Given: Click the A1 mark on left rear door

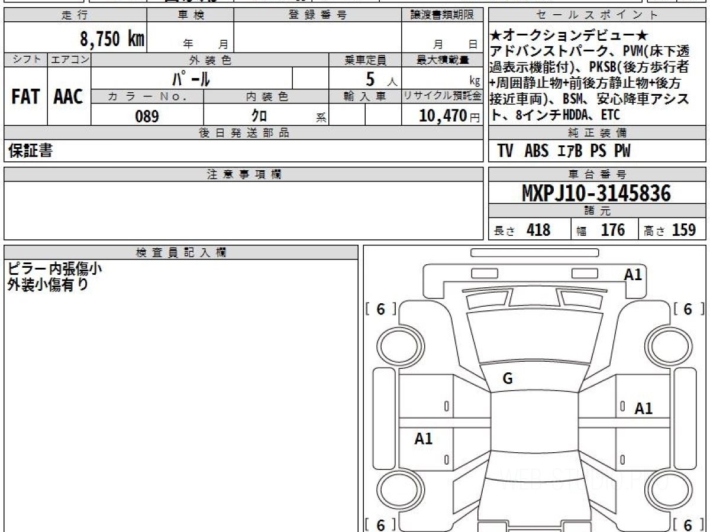Looking at the screenshot, I should (424, 439).
